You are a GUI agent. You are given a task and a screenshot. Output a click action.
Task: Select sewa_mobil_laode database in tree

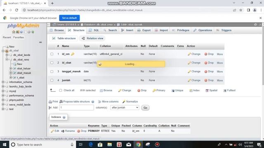tap(20, 104)
